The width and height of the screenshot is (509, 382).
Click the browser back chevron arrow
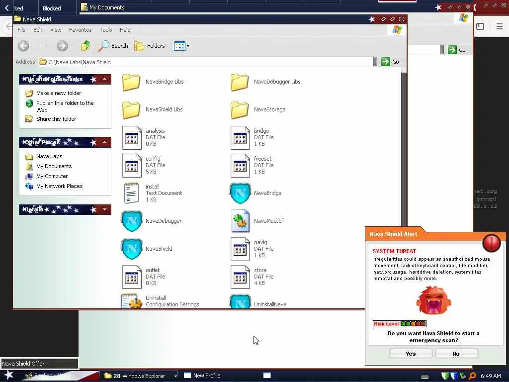point(7,8)
